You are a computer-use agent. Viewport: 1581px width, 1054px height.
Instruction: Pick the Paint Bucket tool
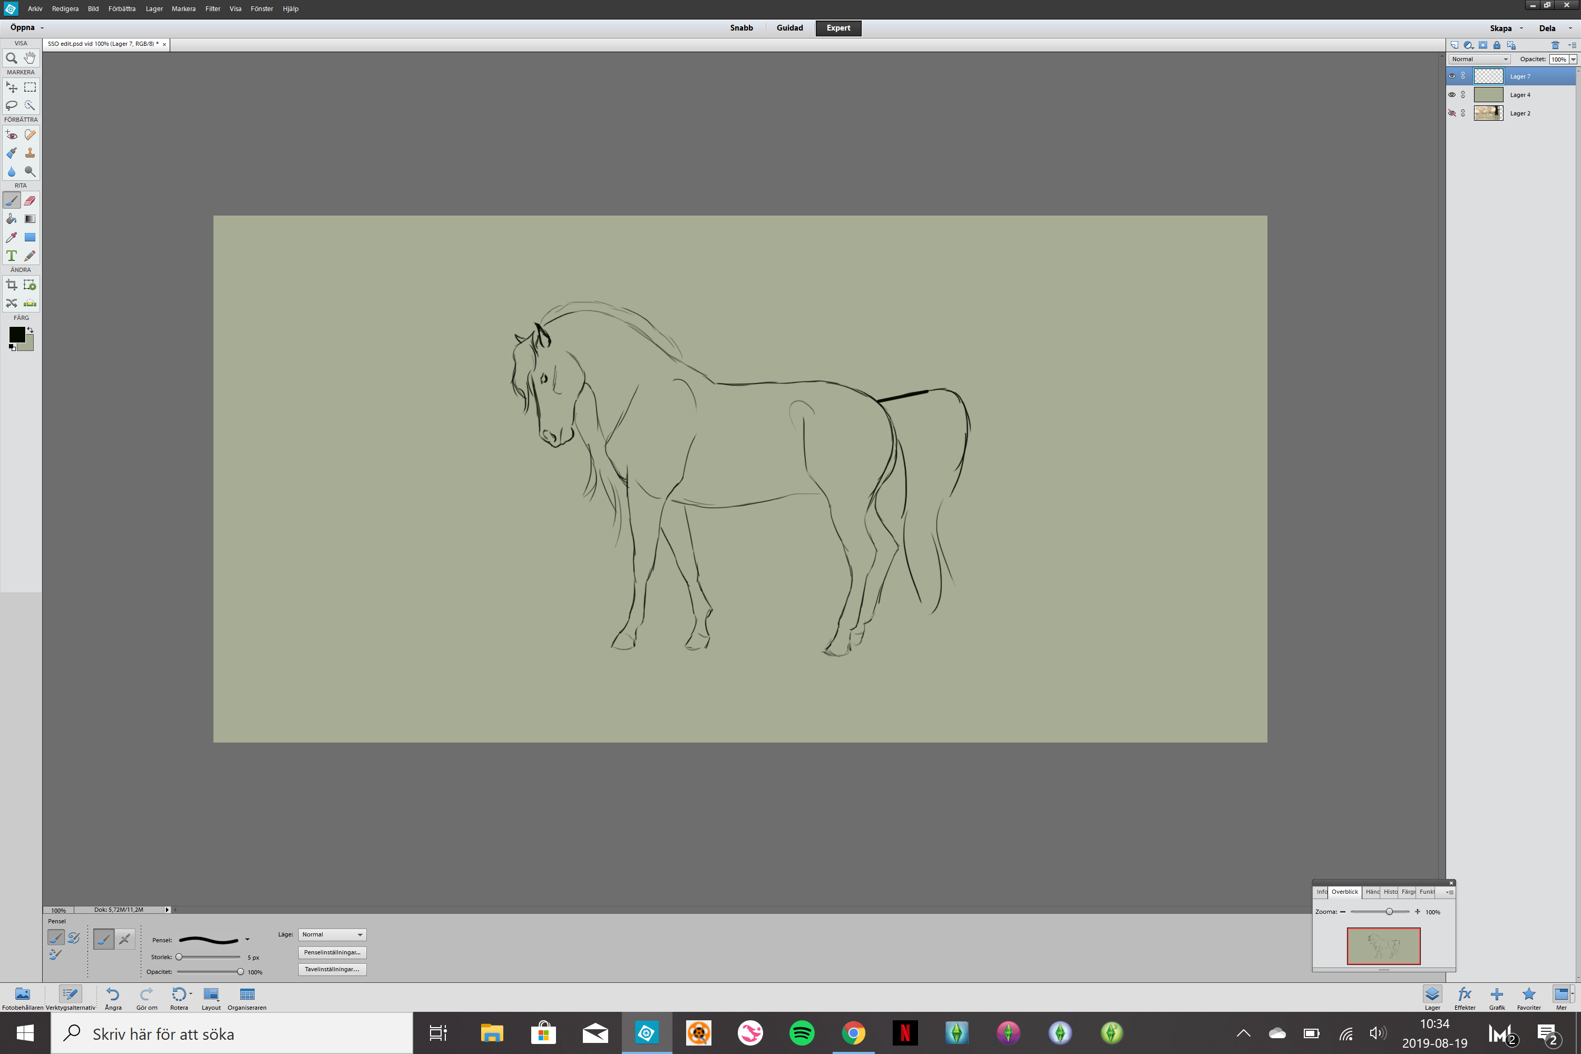point(12,219)
